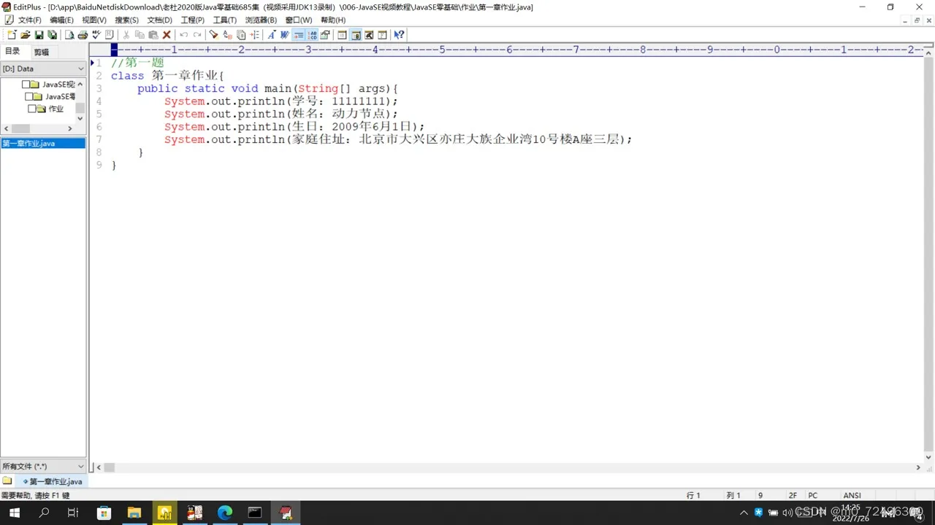The height and width of the screenshot is (525, 935).
Task: Click the editor horizontal scroll-left arrow
Action: (x=99, y=467)
